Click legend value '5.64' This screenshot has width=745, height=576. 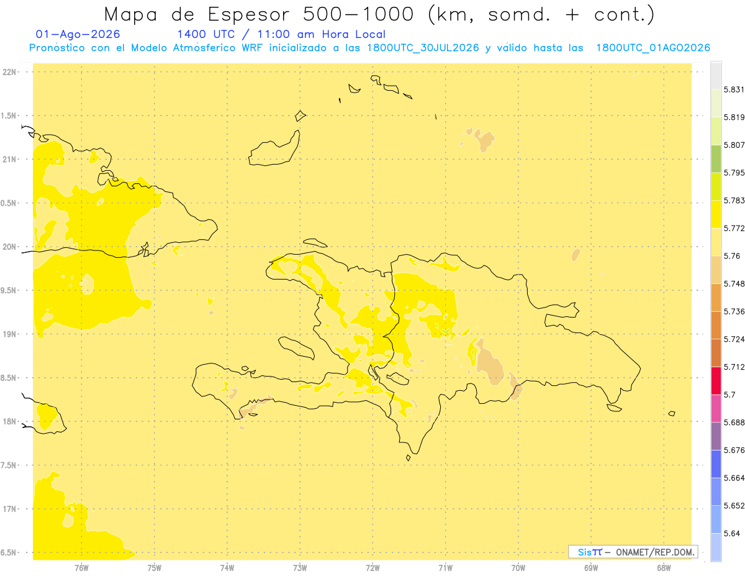732,533
